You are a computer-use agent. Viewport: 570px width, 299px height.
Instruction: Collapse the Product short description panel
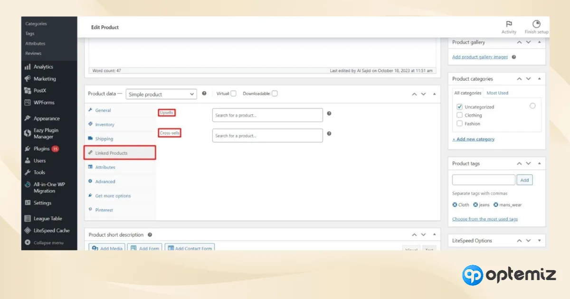point(435,234)
